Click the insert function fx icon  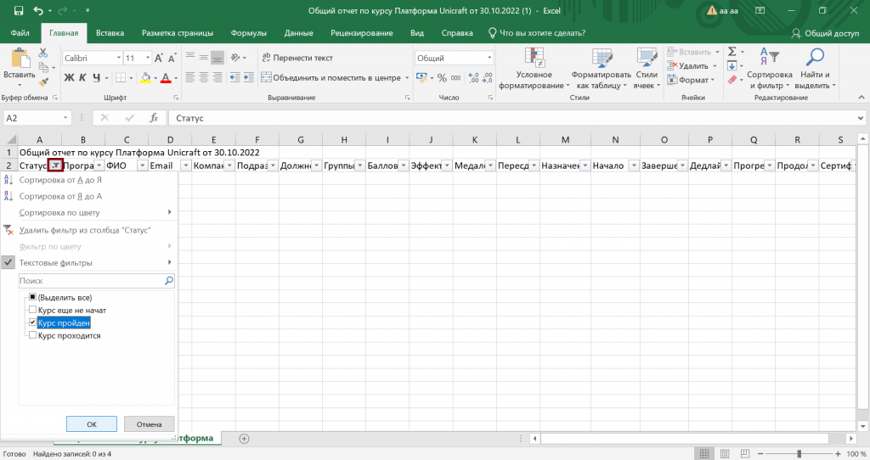coord(154,118)
